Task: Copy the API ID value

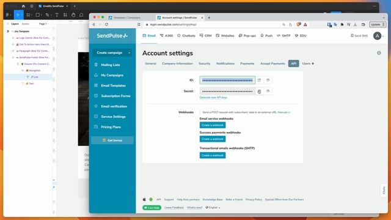Action: click(x=259, y=80)
